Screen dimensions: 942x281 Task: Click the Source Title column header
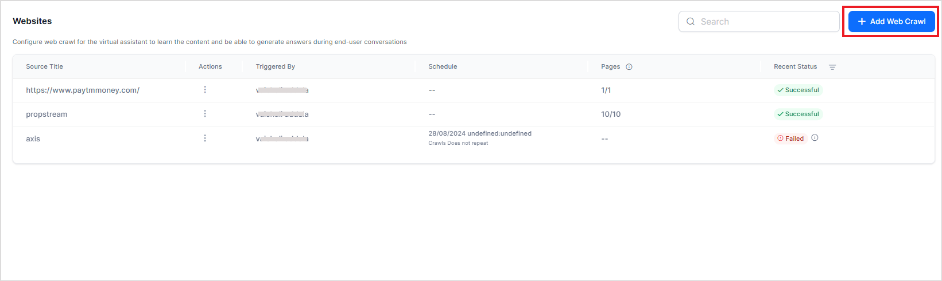[44, 67]
